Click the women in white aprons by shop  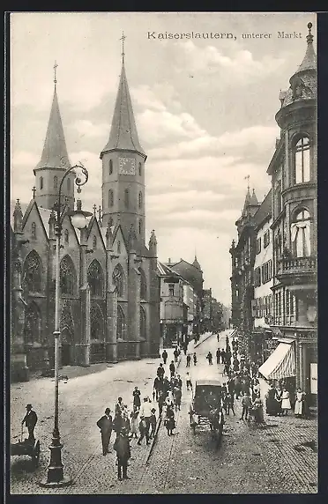pos(292,402)
